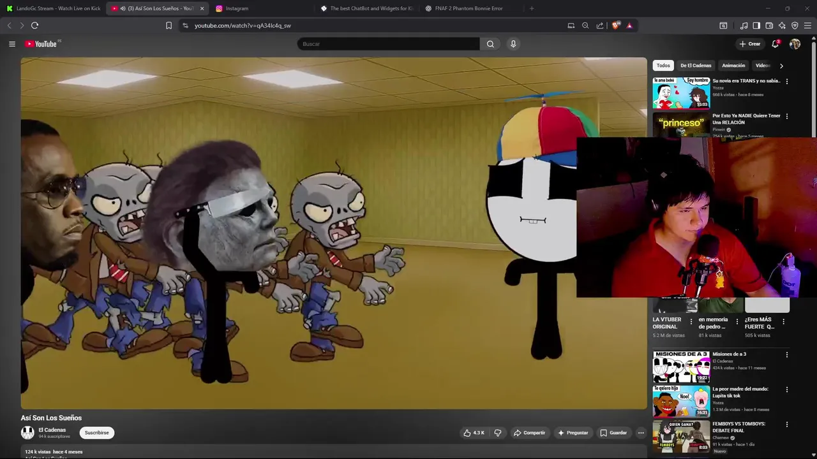The width and height of the screenshot is (817, 459).
Task: Open Misiones de a 3 video thumbnail
Action: point(681,367)
